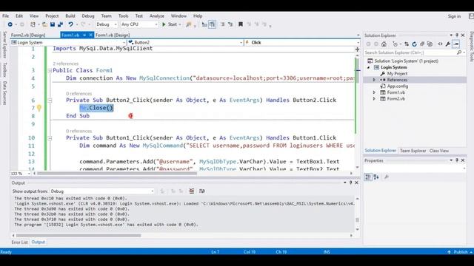Open the Any CPU platform dropdown
This screenshot has width=474, height=266.
pyautogui.click(x=139, y=24)
